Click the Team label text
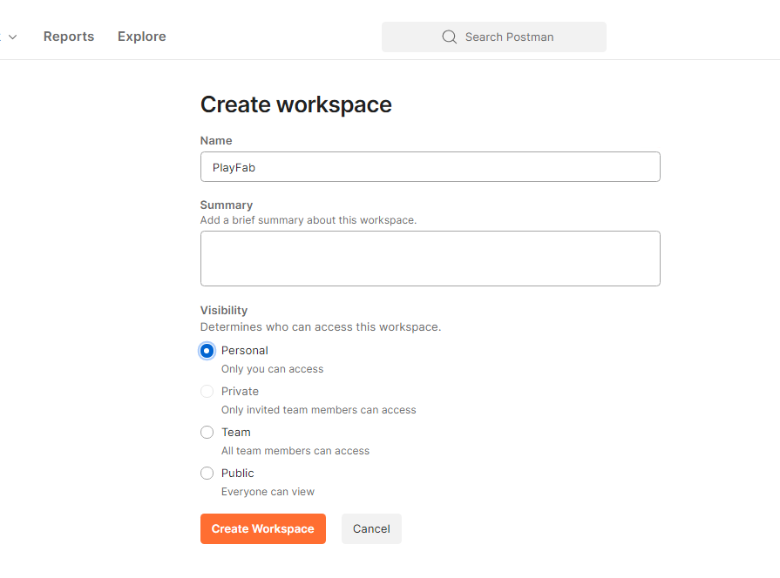Screen dimensions: 780x578 [236, 432]
